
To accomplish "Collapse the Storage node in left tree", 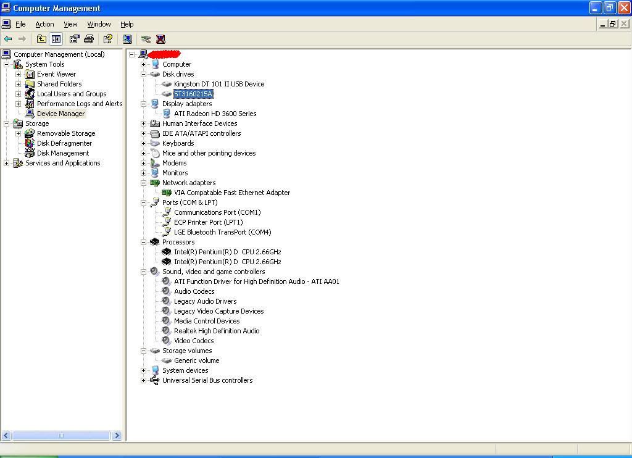I will click(x=6, y=124).
